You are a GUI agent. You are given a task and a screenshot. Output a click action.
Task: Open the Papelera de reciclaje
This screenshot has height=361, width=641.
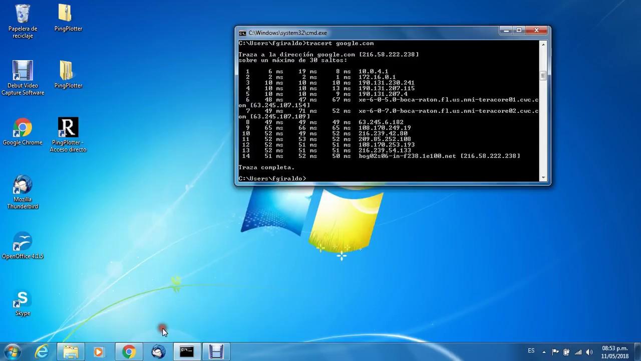tap(23, 14)
